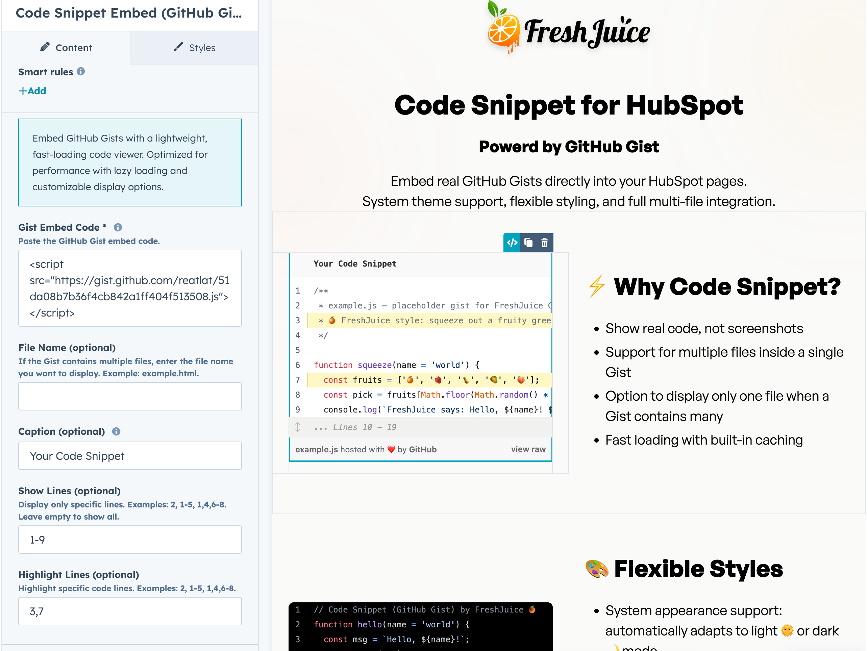Click the Show Lines field containing 1-9
The image size is (868, 651).
tap(130, 540)
